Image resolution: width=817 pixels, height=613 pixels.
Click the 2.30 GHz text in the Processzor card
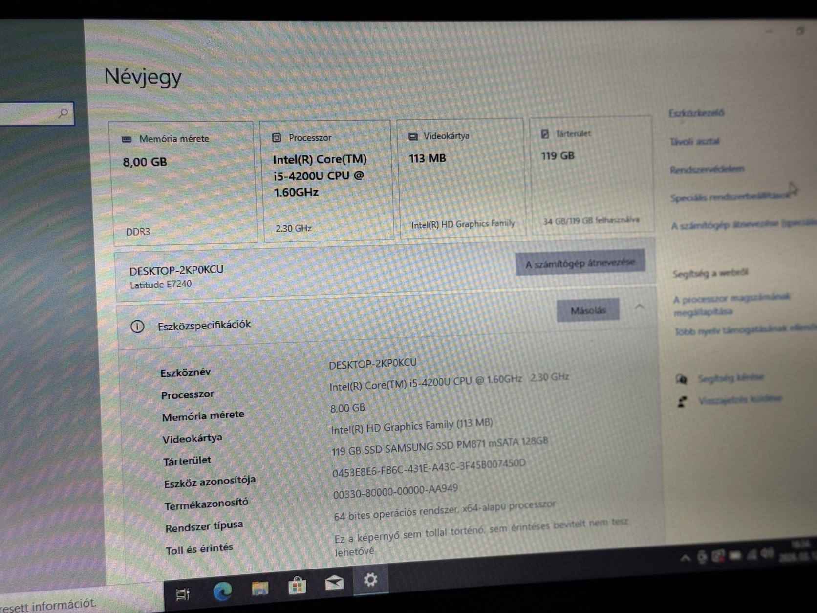click(294, 228)
